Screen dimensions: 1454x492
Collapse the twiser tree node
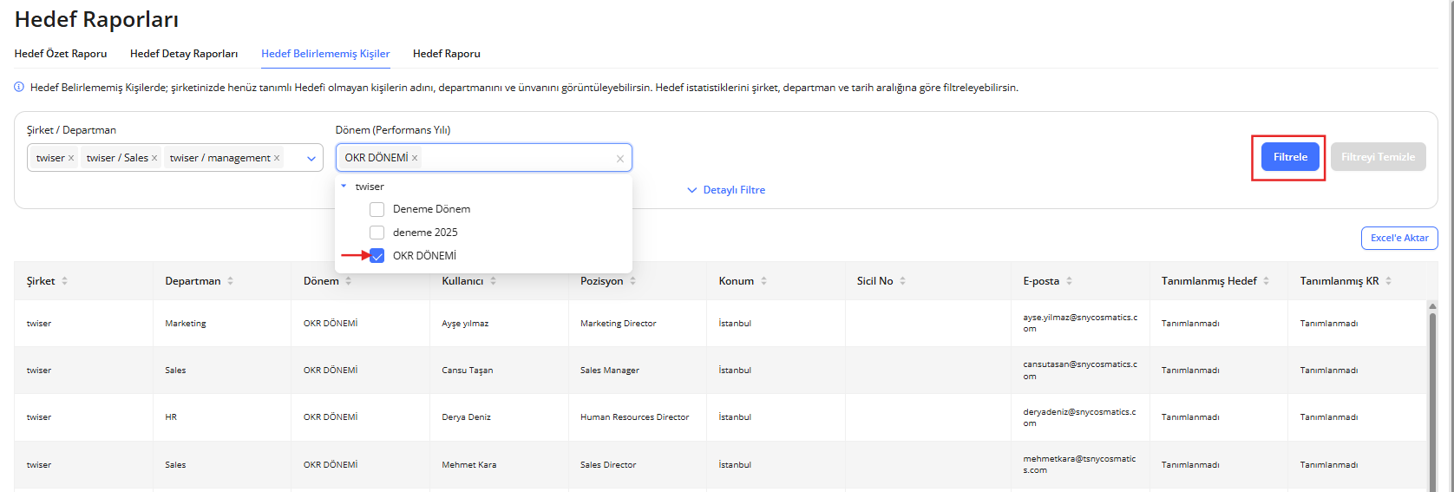[x=344, y=187]
